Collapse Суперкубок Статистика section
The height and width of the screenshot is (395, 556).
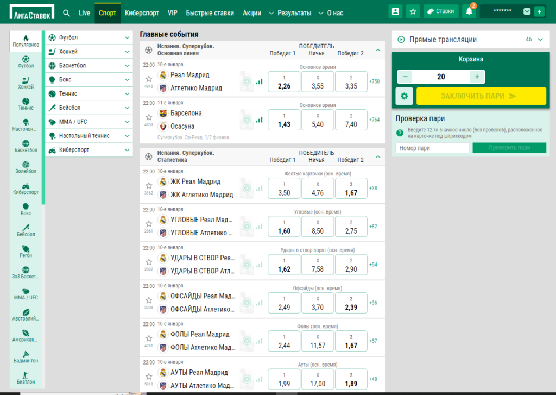(x=378, y=156)
